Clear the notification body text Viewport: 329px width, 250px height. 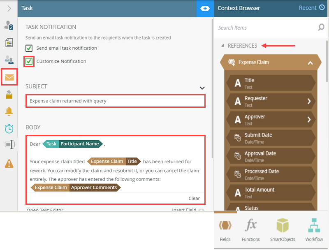pos(195,198)
